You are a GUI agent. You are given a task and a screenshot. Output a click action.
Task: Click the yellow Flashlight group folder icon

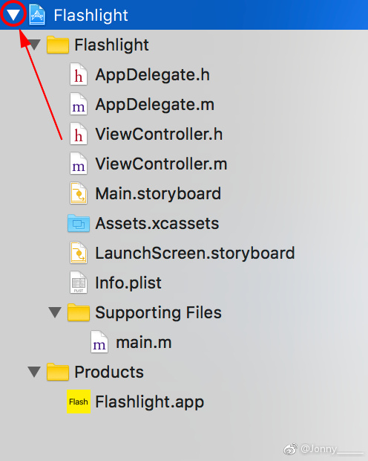pos(58,45)
